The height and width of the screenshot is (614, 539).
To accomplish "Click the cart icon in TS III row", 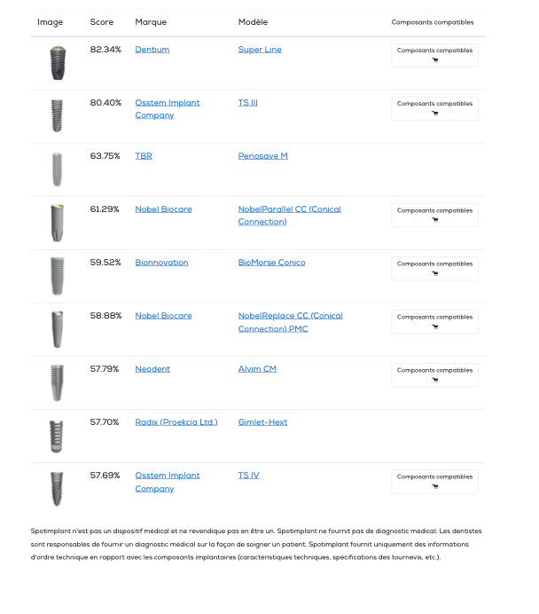I will [x=434, y=114].
